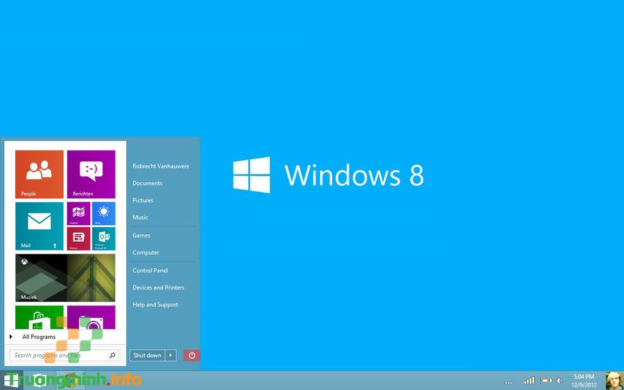The height and width of the screenshot is (390, 624).
Task: Open the small Weather sun tile
Action: (103, 213)
